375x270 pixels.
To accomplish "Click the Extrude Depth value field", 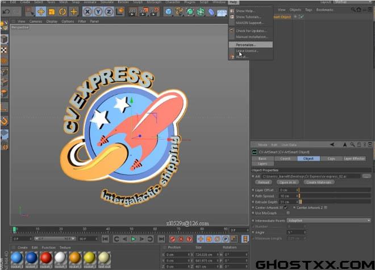I will (x=287, y=202).
